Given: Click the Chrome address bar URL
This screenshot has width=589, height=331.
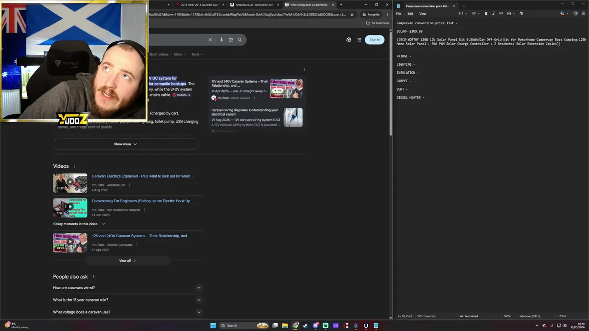Looking at the screenshot, I should 247,14.
